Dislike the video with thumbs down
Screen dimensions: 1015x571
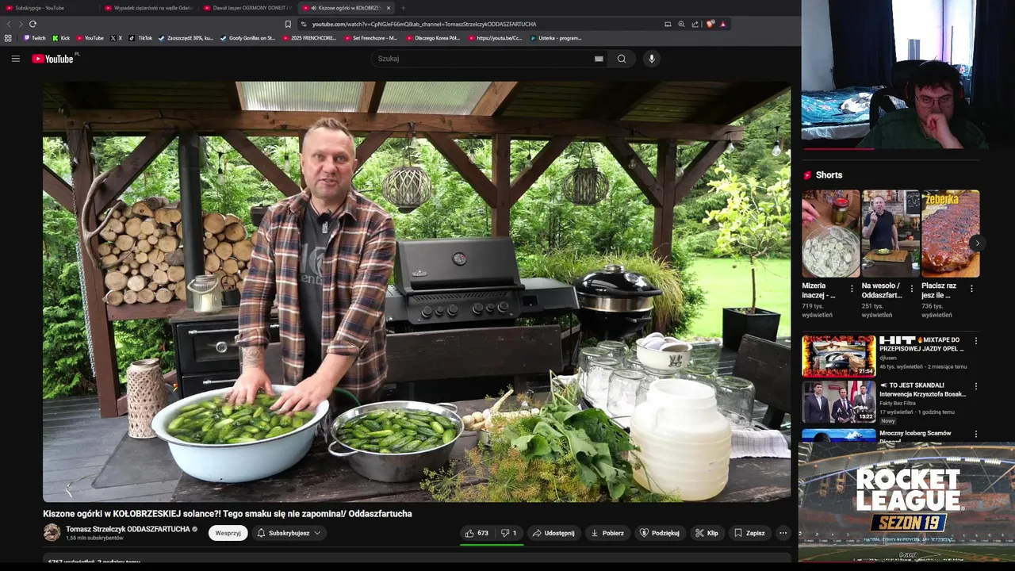[x=508, y=533]
